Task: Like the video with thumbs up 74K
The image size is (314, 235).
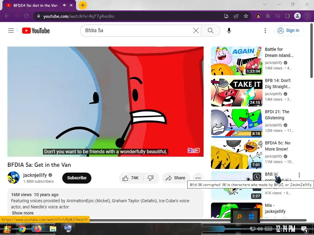Action: click(x=131, y=178)
